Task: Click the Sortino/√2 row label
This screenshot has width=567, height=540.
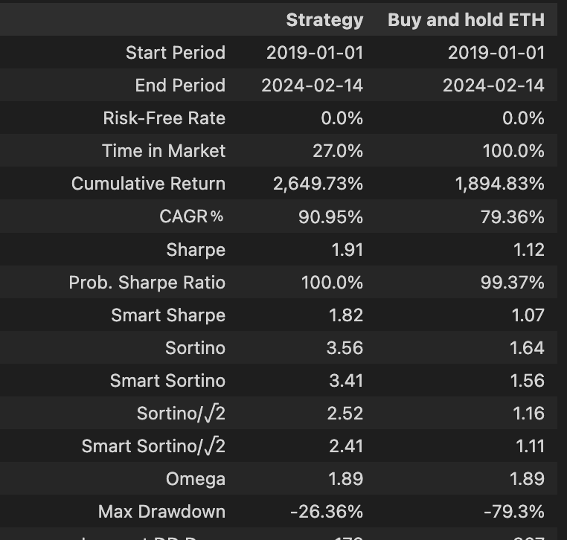Action: 181,414
